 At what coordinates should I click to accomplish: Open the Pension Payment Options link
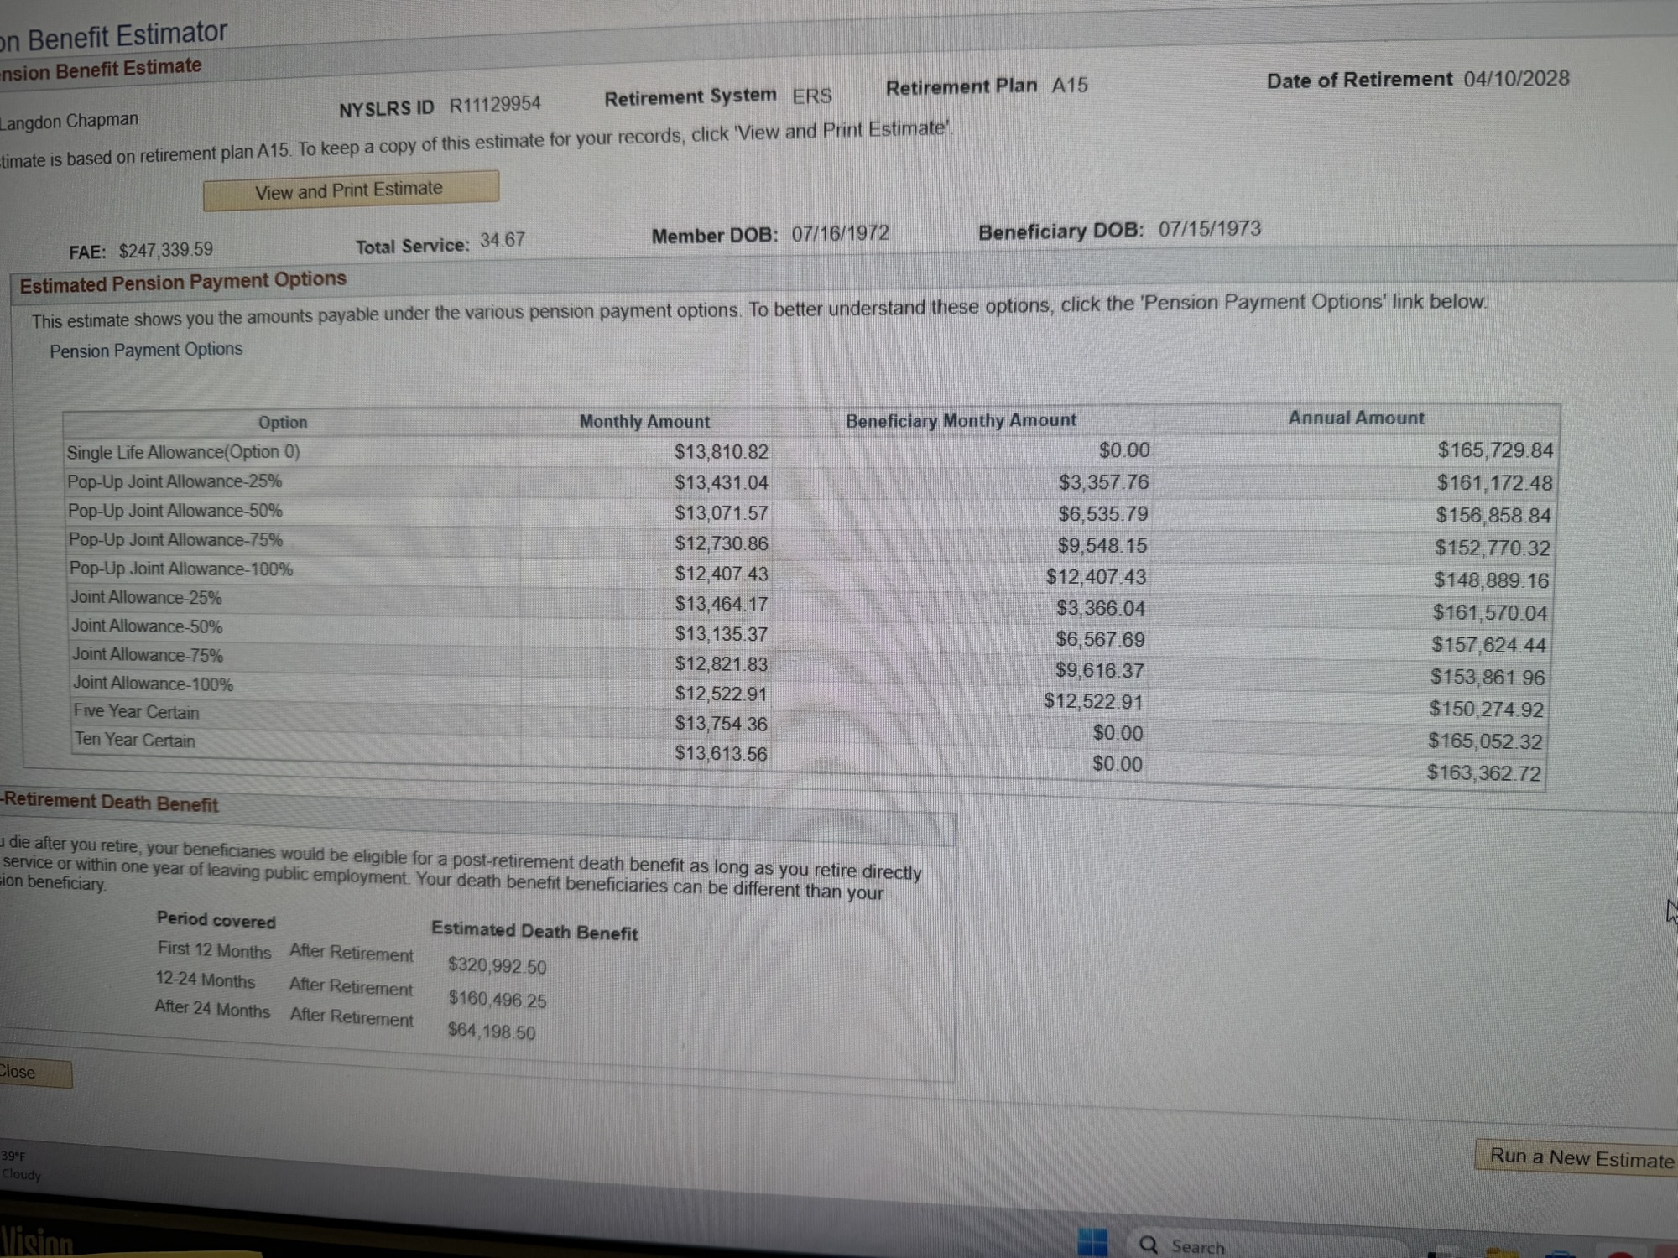(x=146, y=350)
